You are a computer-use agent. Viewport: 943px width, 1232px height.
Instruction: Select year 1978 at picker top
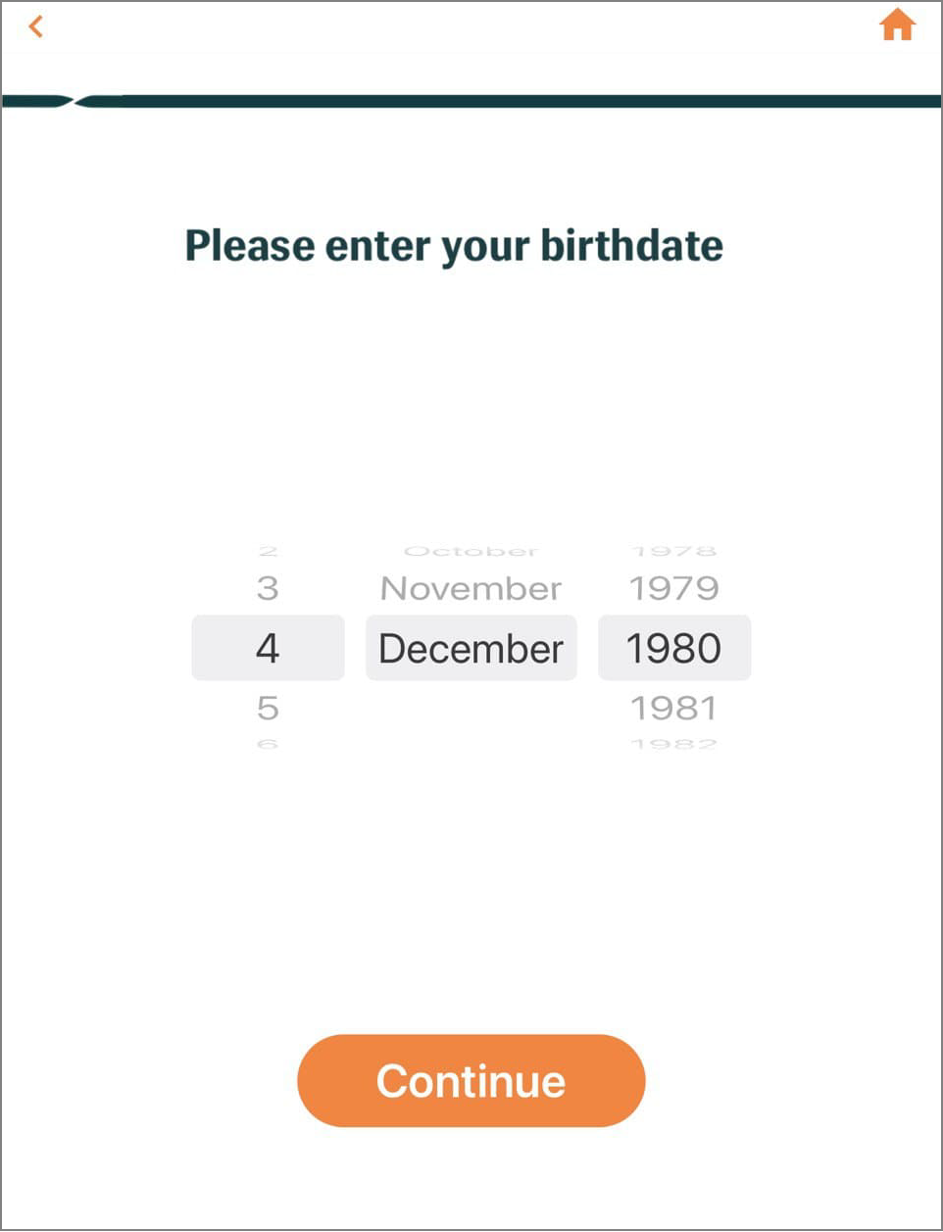[x=674, y=552]
